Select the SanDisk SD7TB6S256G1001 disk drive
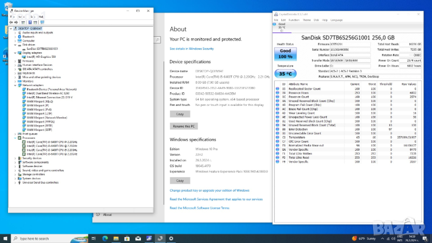Screen dimensions: 432x243 [x=42, y=48]
